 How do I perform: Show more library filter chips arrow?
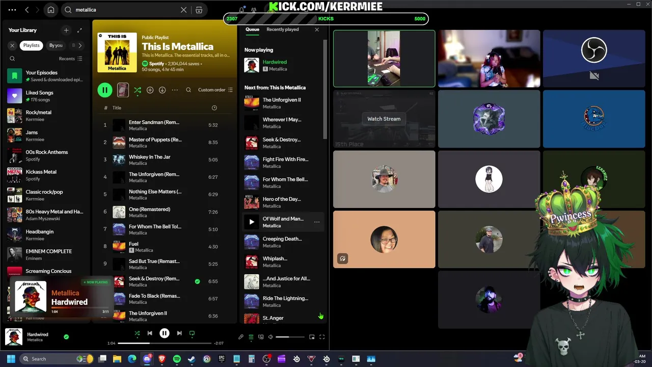[x=80, y=45]
